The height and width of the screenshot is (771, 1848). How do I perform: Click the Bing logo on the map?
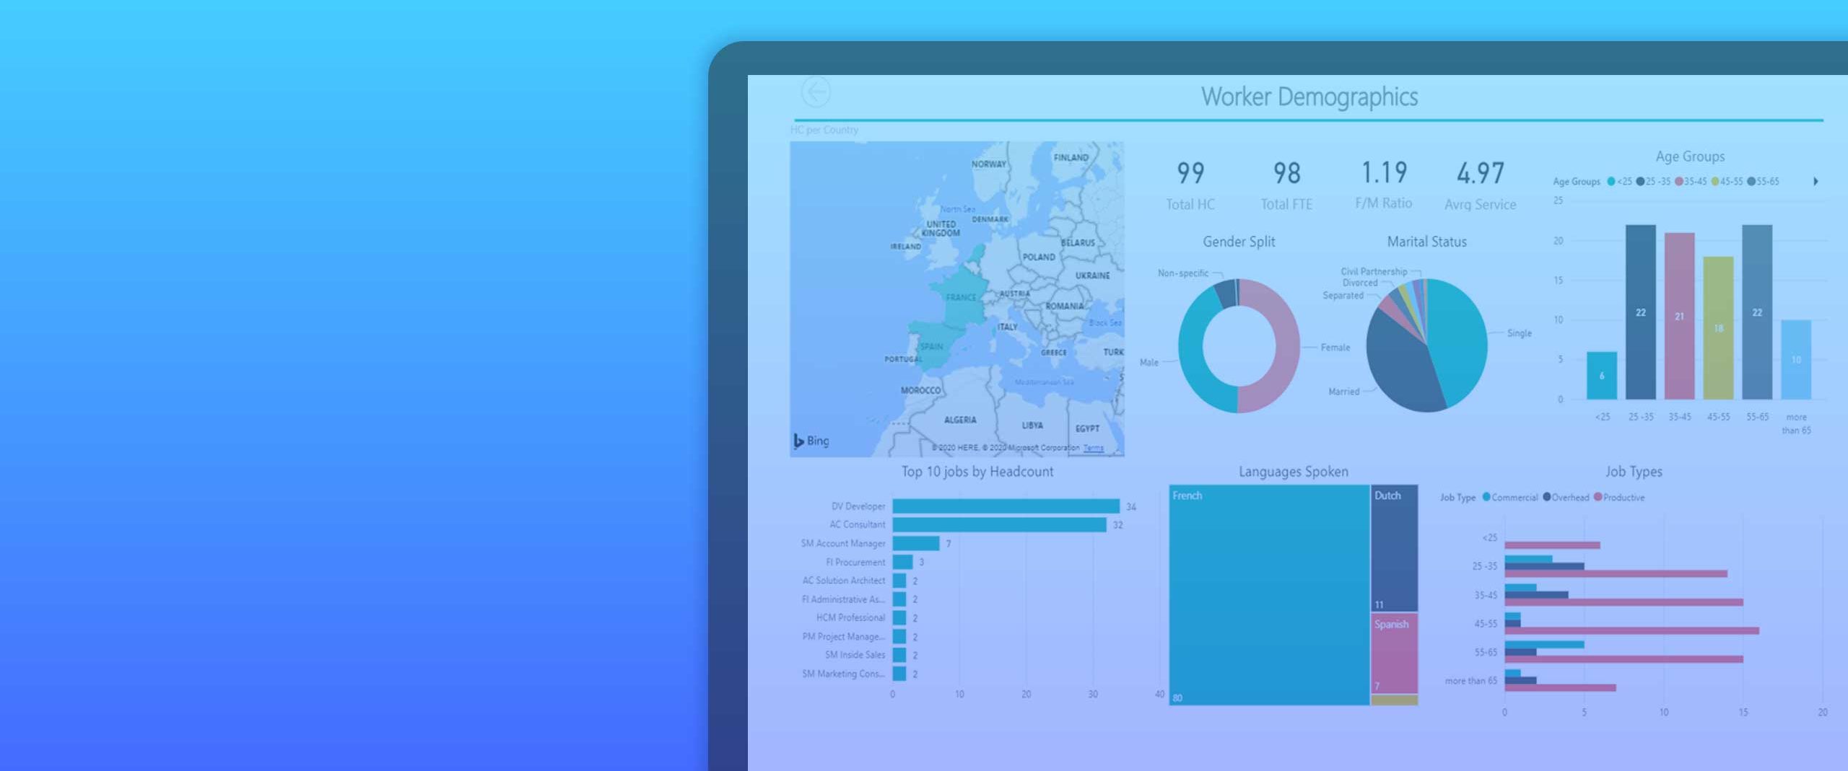[x=811, y=441]
